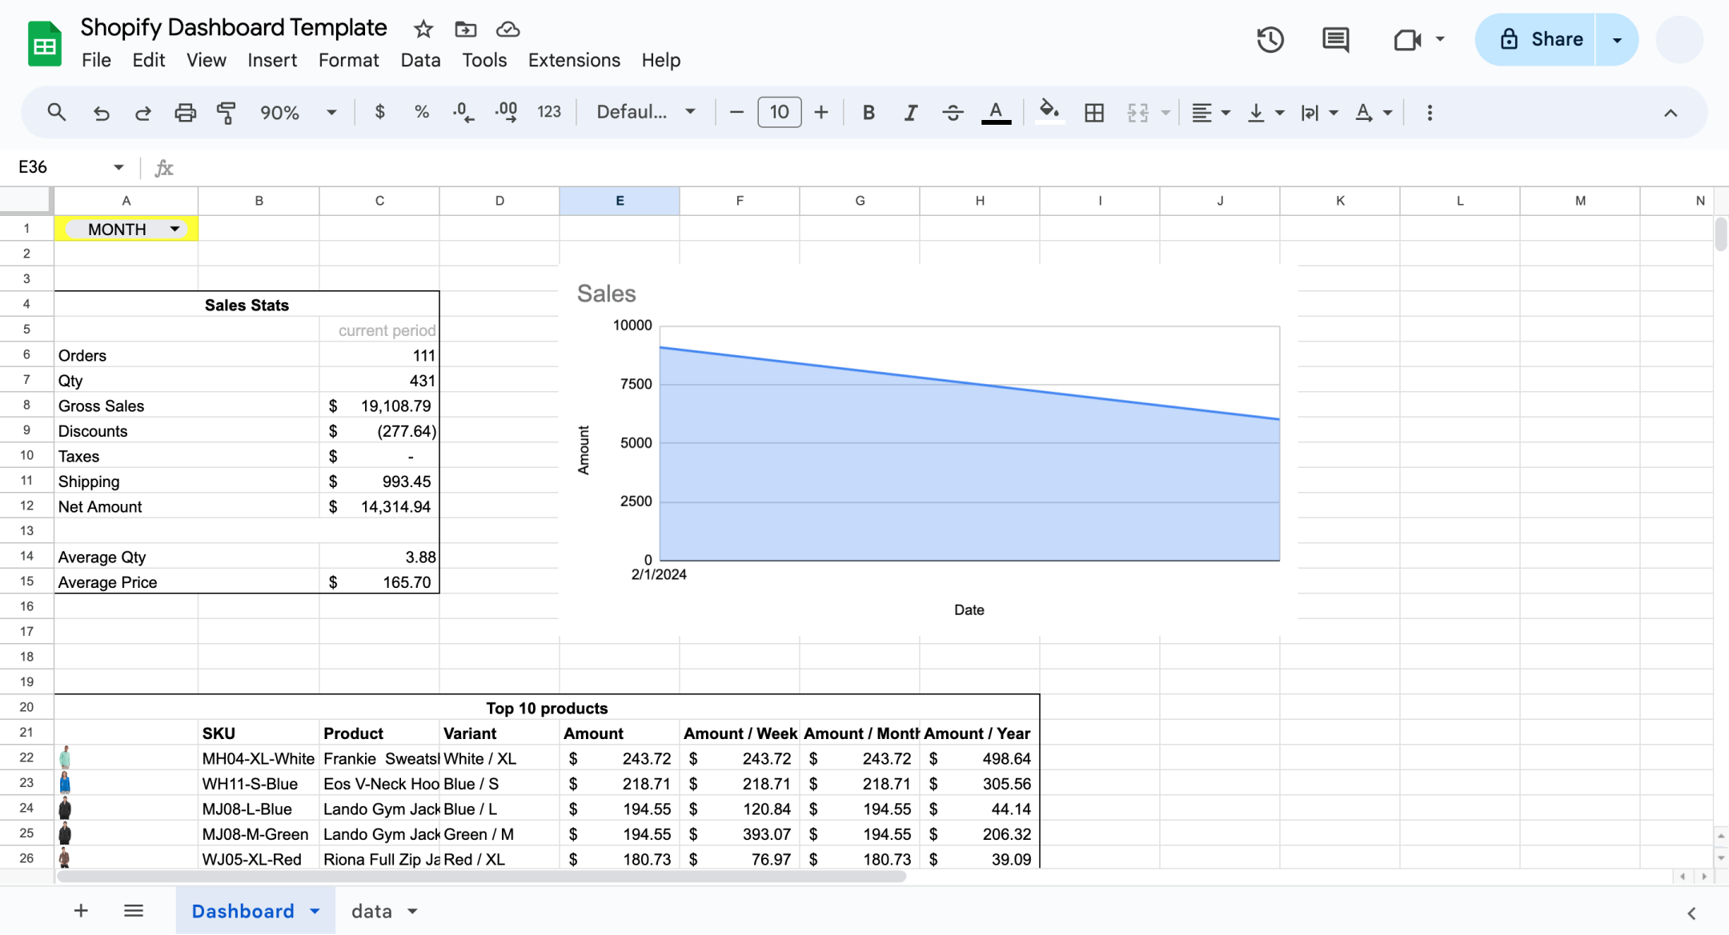Increase decimal places
The height and width of the screenshot is (935, 1729).
click(506, 112)
